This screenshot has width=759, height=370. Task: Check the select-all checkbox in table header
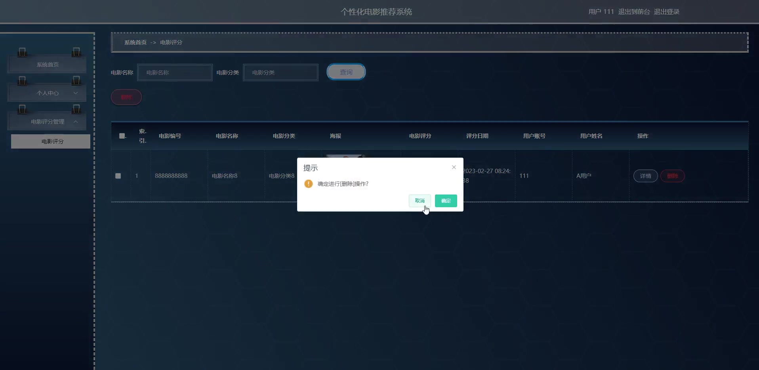122,136
